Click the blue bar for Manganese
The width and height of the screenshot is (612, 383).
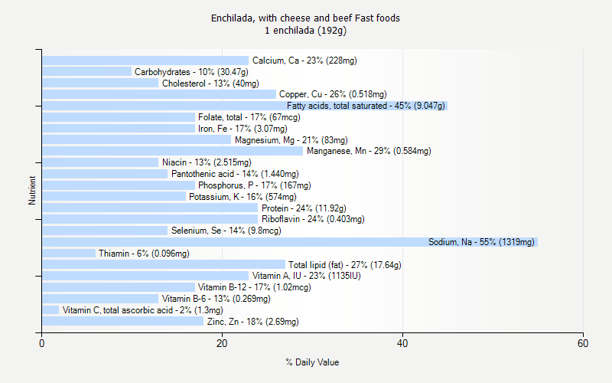pyautogui.click(x=173, y=151)
